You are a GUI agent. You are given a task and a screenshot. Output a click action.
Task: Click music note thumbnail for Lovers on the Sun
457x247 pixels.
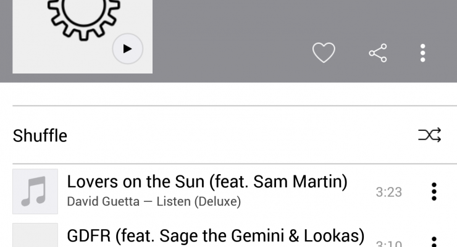point(35,191)
